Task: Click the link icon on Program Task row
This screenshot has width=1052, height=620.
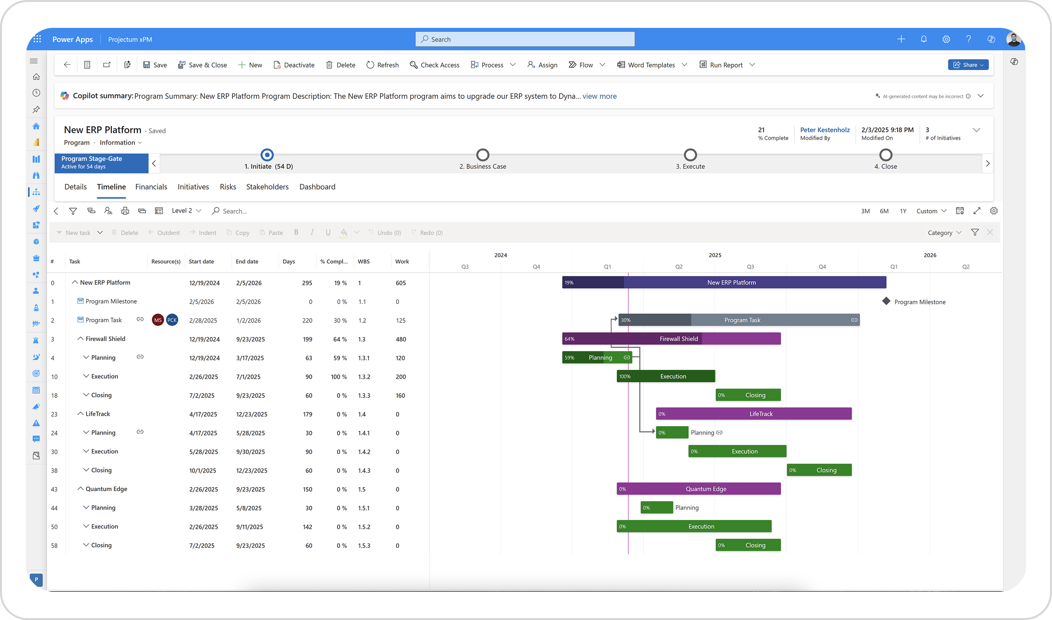Action: coord(140,320)
